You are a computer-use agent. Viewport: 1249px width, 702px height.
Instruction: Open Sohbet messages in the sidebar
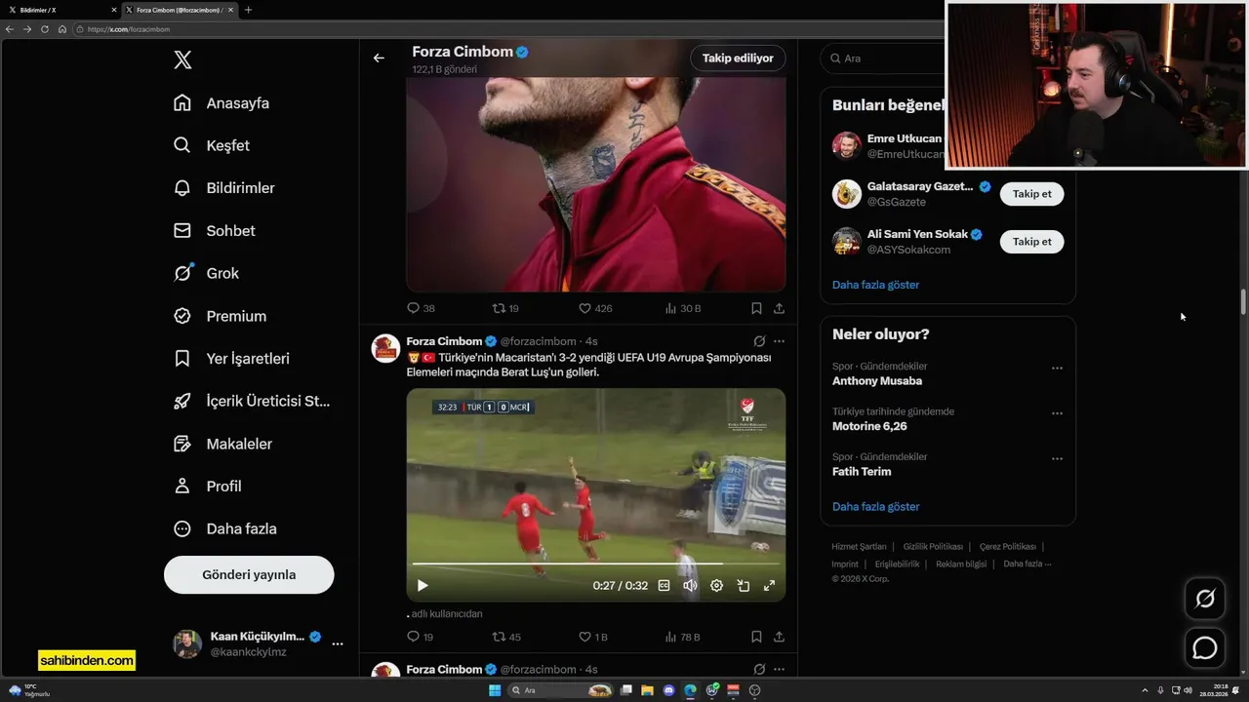click(x=215, y=231)
